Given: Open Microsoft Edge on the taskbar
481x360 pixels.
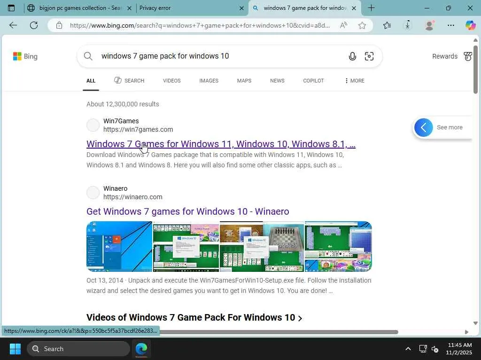Looking at the screenshot, I should (141, 349).
